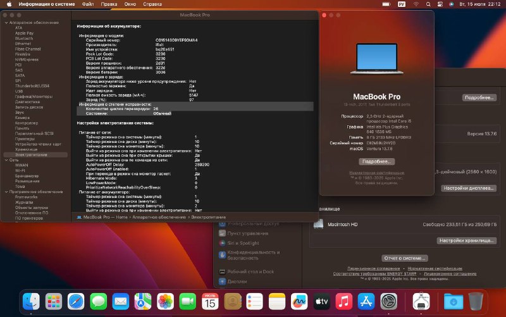Open the Apple menu

point(9,4)
